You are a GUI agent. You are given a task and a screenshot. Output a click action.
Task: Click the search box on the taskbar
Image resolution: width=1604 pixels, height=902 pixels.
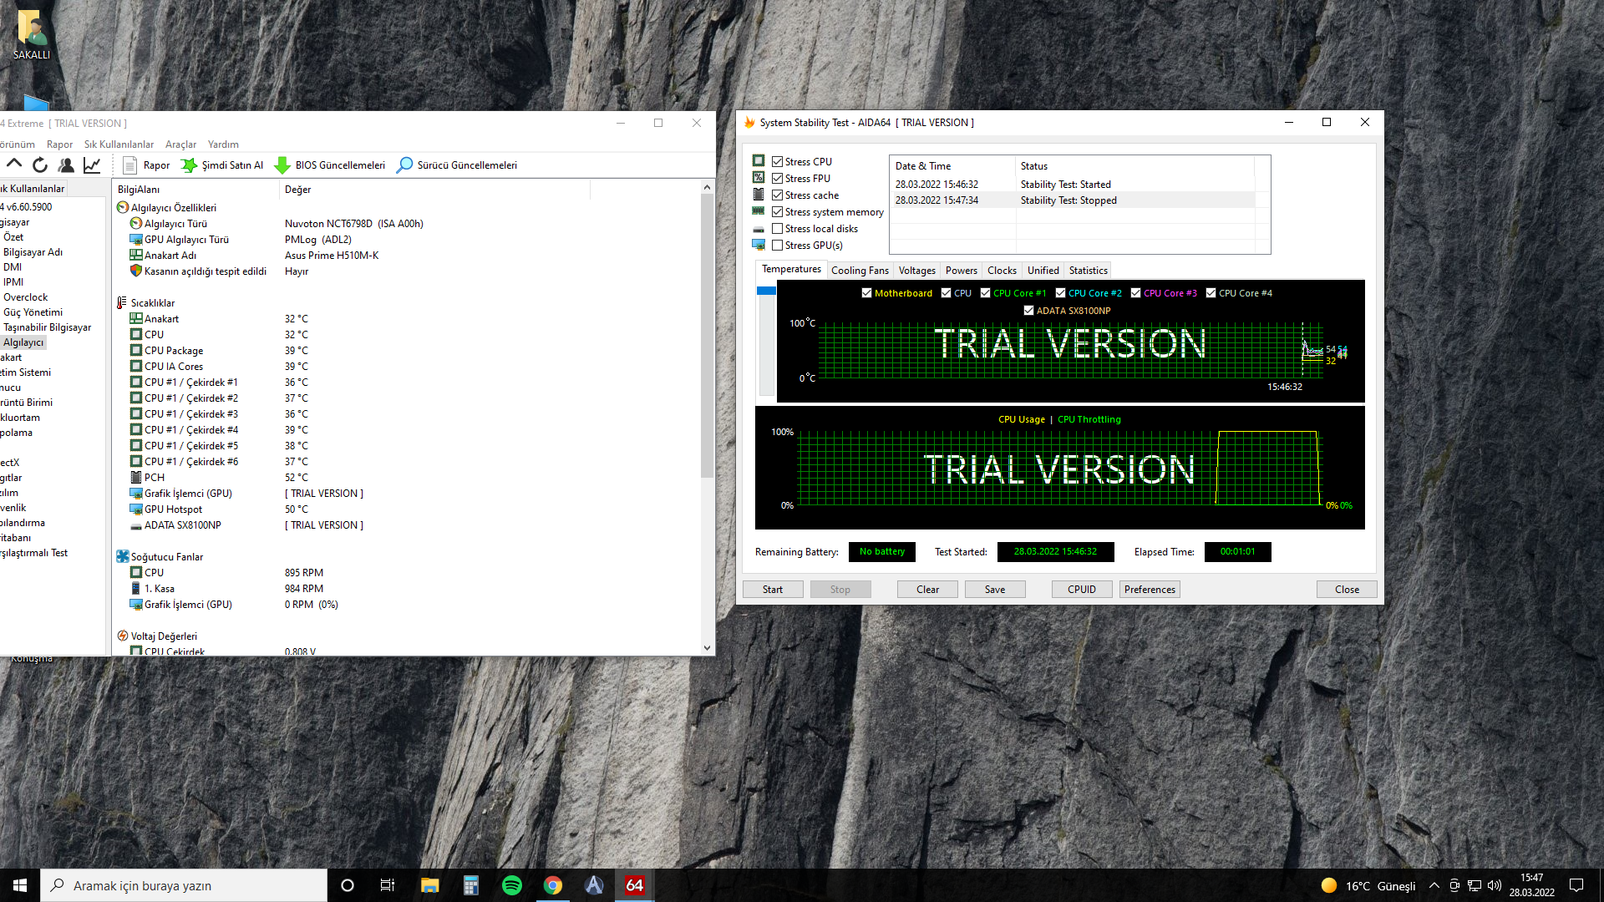click(x=184, y=885)
